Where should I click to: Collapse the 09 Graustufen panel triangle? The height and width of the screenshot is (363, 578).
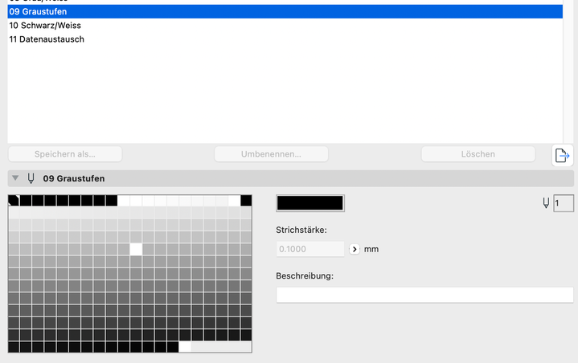(15, 178)
